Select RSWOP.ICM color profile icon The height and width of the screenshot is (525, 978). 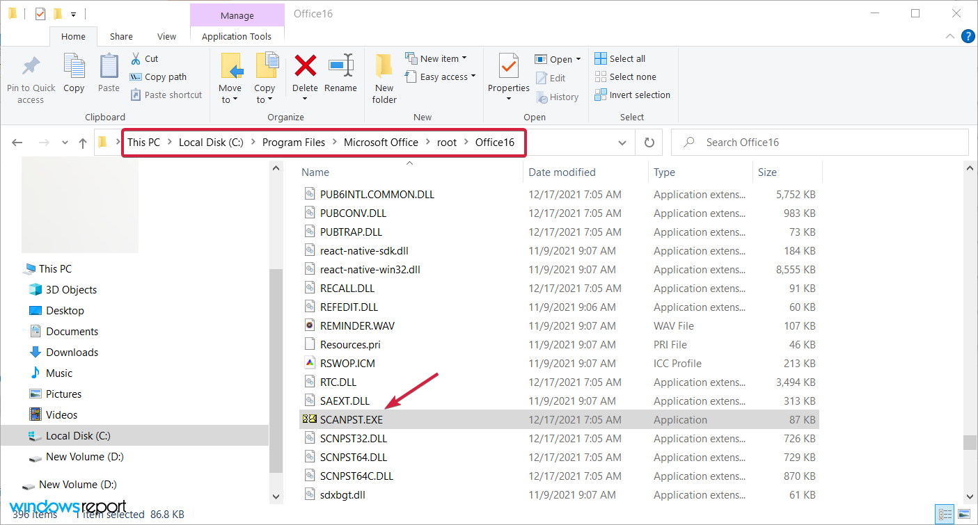coord(310,363)
